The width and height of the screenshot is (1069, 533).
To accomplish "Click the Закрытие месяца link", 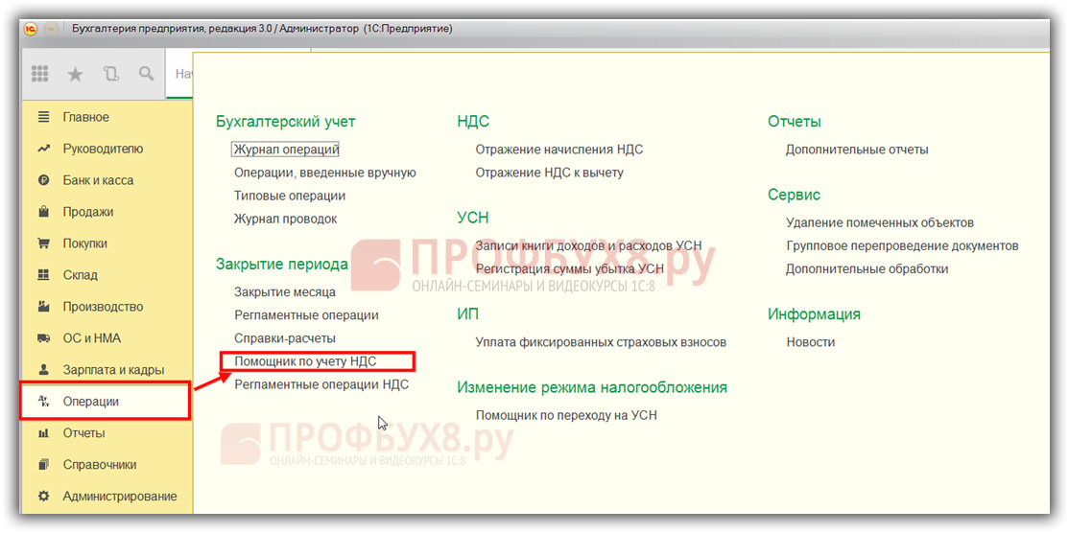I will 285,292.
